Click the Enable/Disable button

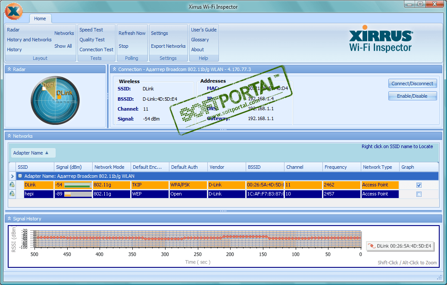tap(412, 96)
